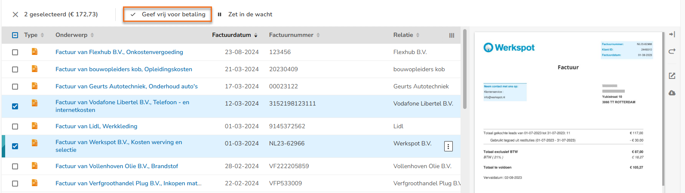Click the Werkspot invoice preview page
685x193 pixels.
click(568, 112)
